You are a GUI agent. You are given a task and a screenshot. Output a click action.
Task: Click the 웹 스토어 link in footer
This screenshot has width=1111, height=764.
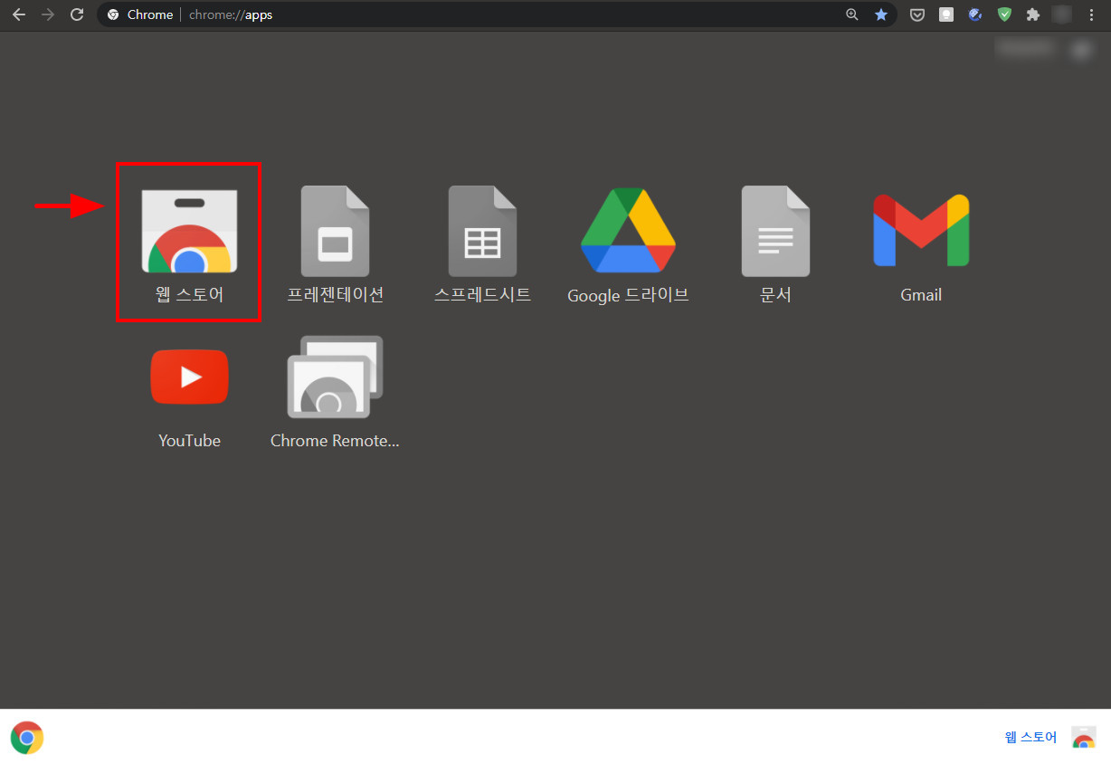pos(1030,737)
